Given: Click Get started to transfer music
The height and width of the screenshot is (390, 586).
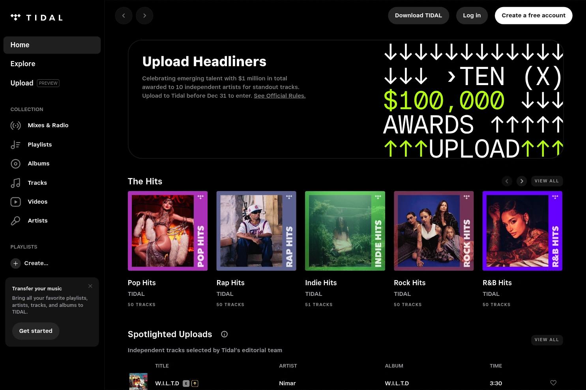Looking at the screenshot, I should tap(36, 331).
